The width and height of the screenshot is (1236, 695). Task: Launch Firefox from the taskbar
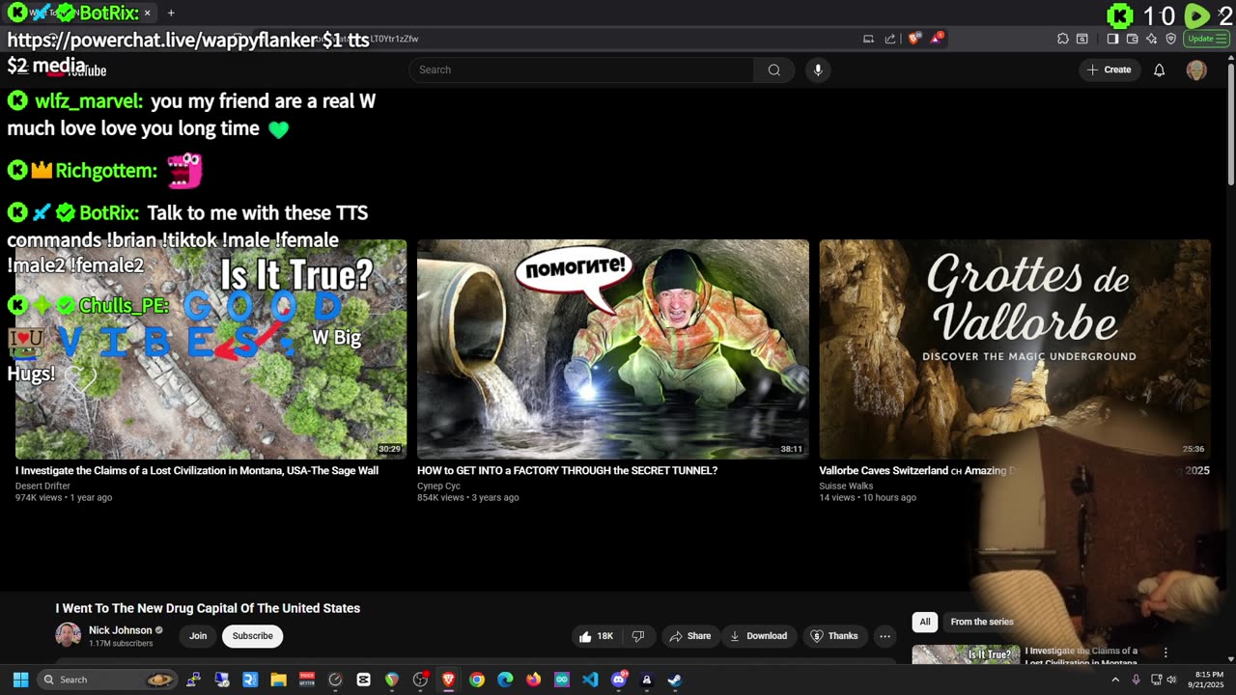click(x=533, y=680)
